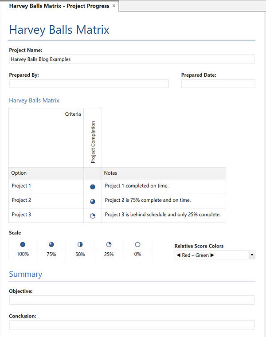Select the Project 2 option cell
The width and height of the screenshot is (266, 337).
pyautogui.click(x=46, y=200)
